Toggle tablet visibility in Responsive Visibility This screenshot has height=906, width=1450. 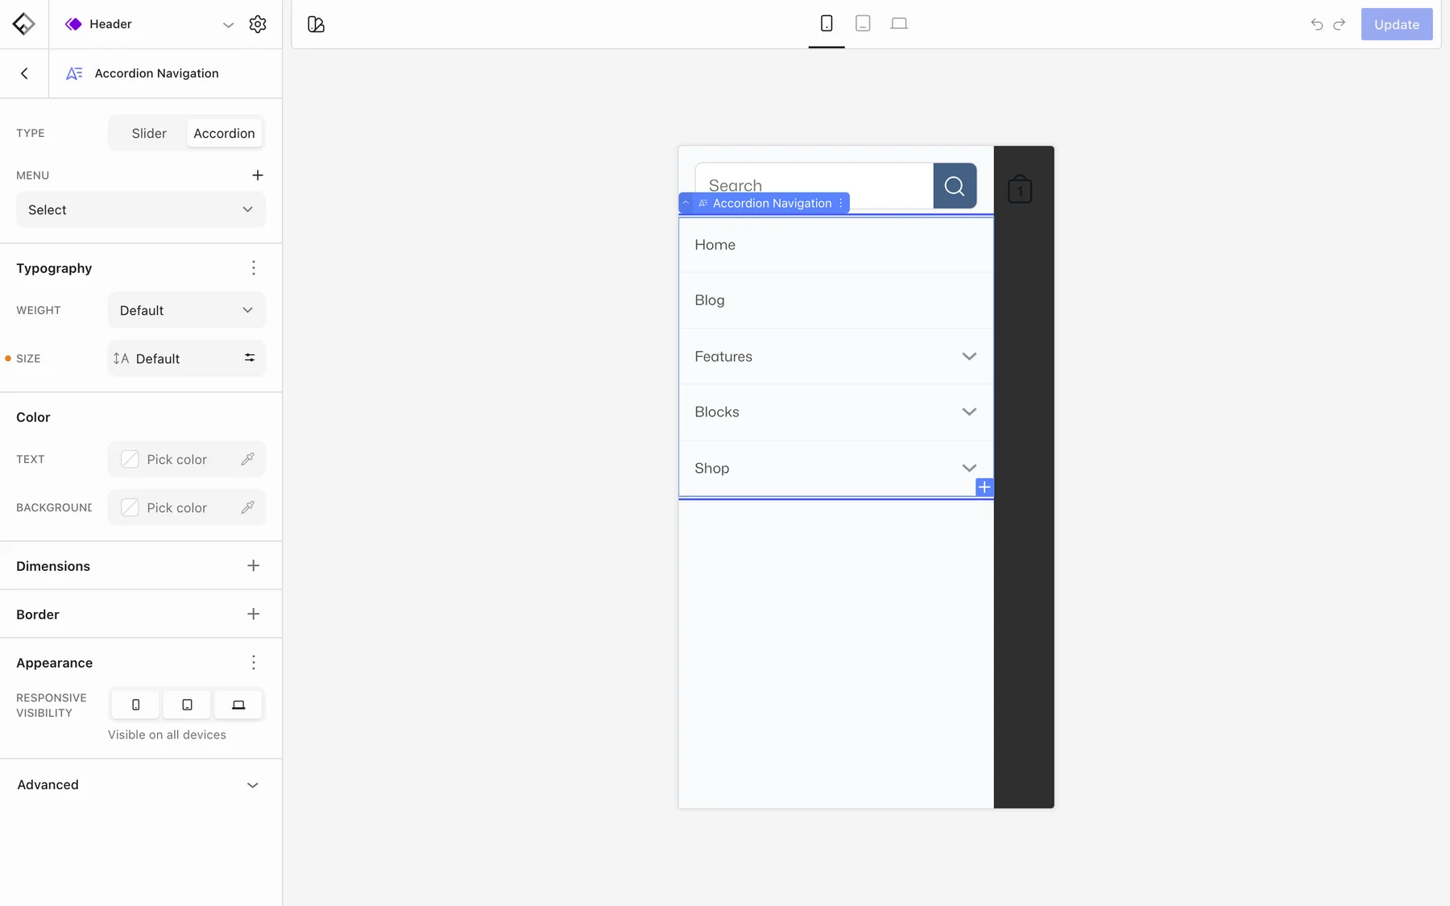[187, 705]
